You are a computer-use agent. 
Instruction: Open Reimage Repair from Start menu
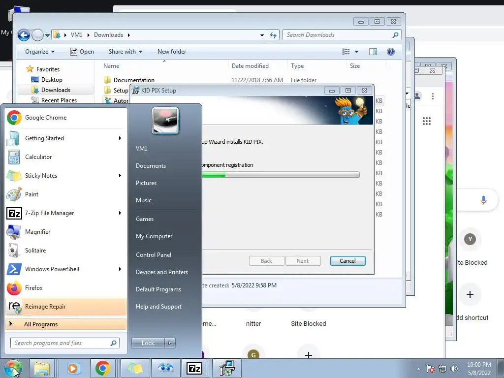66,307
